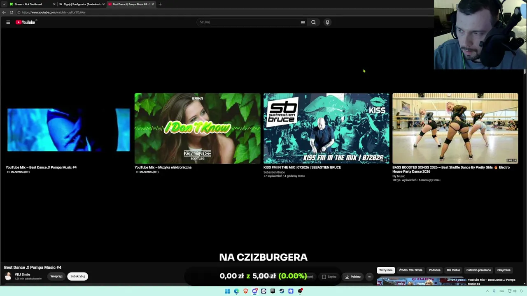Show hidden system tray icons
Viewport: 527px width, 296px height.
point(487,291)
